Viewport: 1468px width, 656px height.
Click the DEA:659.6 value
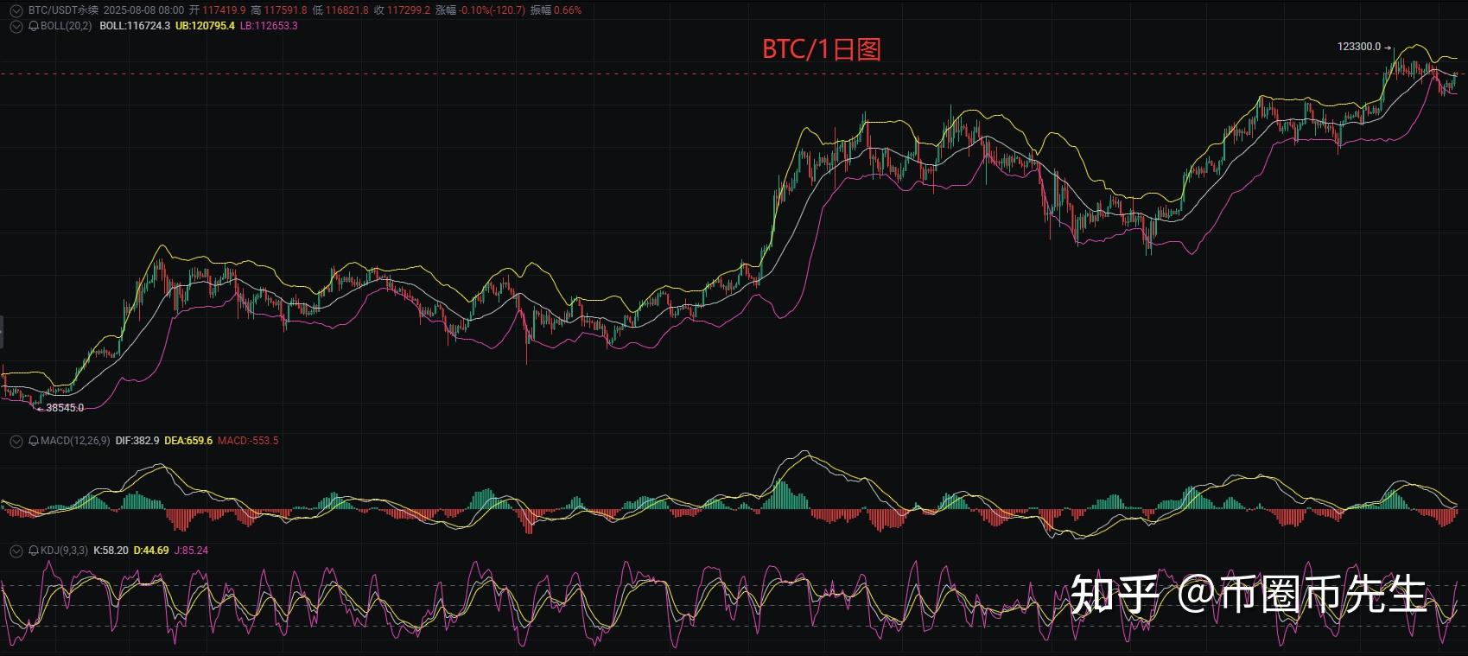click(188, 441)
